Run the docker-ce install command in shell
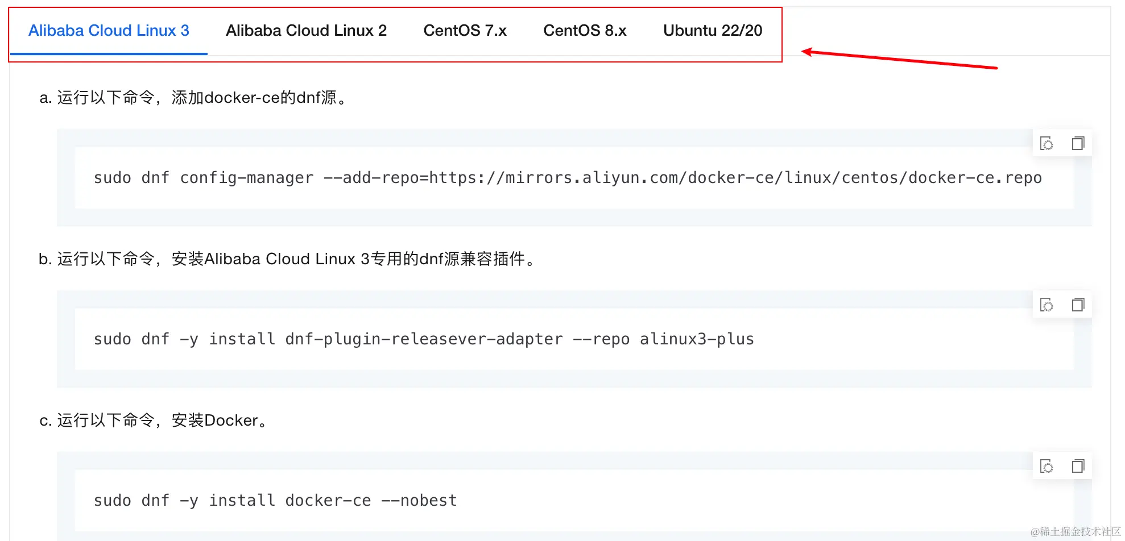 tap(1047, 467)
